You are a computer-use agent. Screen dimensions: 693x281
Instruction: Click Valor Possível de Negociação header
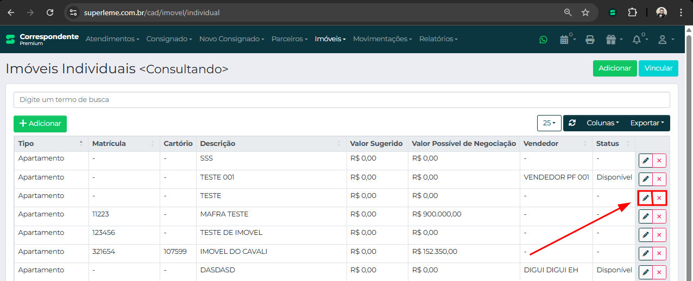464,144
